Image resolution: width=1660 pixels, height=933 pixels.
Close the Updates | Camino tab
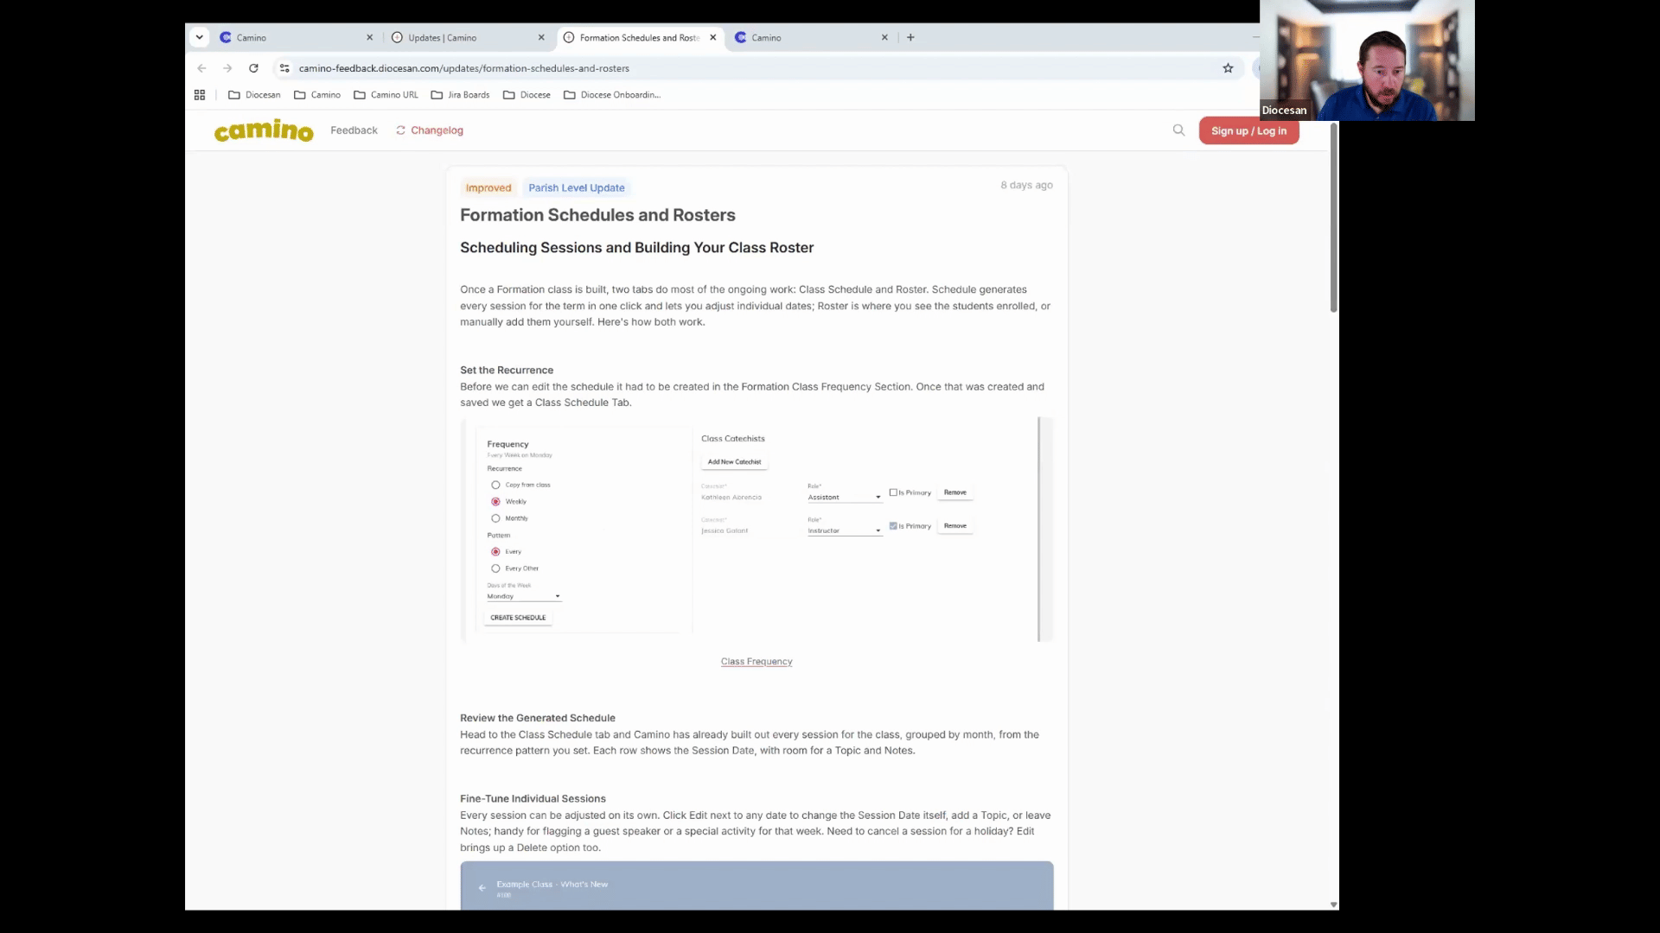click(x=541, y=37)
